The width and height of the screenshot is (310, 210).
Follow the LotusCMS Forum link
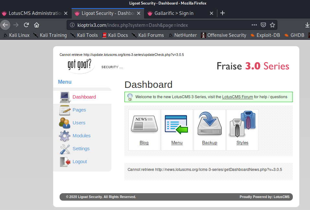[237, 97]
